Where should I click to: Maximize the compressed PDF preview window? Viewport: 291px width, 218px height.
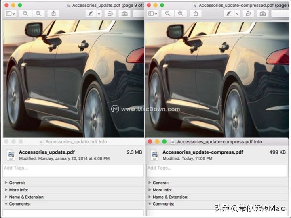tap(162, 5)
